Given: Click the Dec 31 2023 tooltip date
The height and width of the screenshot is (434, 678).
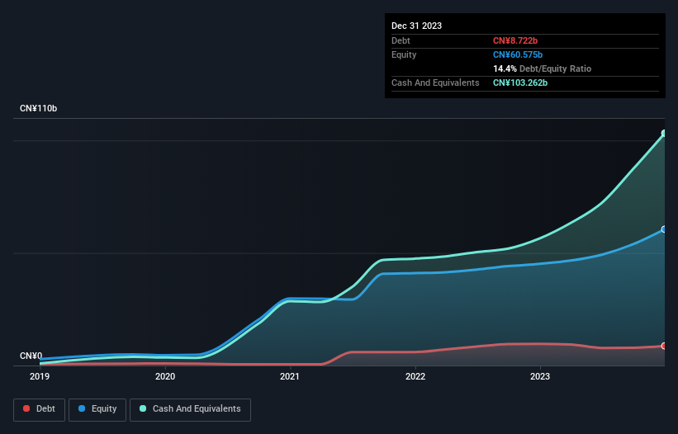Looking at the screenshot, I should tap(416, 26).
